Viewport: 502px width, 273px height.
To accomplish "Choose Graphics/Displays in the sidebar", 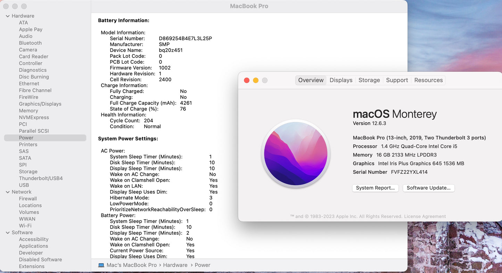I will [40, 104].
